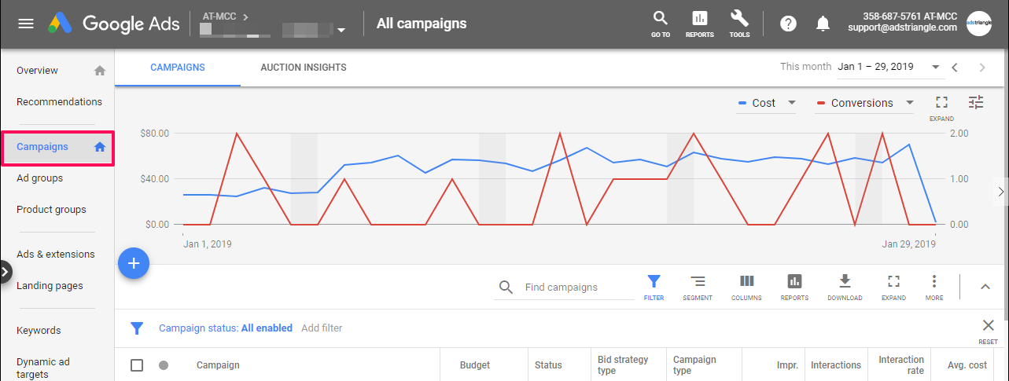The image size is (1009, 381).
Task: Open the help question mark icon
Action: (788, 24)
